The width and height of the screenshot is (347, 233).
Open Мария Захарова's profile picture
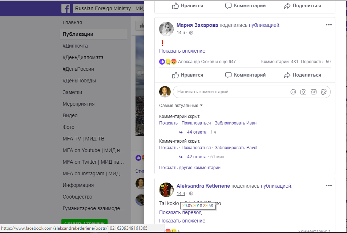click(x=166, y=29)
